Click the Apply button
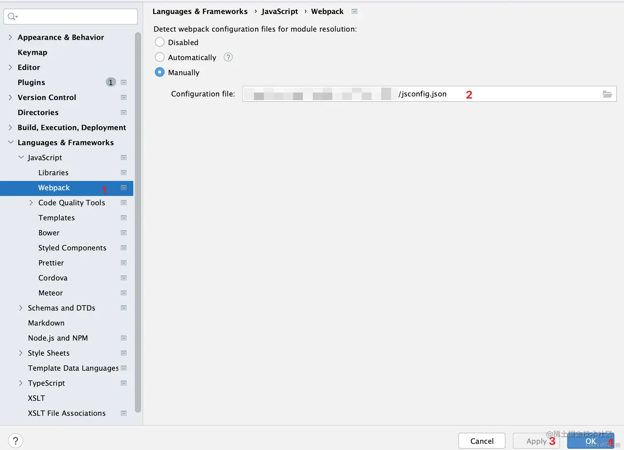 [536, 441]
